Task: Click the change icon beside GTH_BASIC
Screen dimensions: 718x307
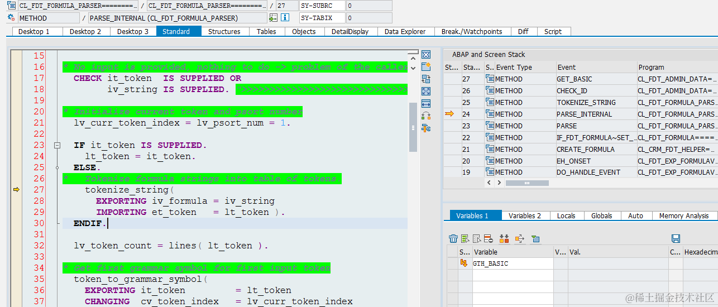Action: pyautogui.click(x=463, y=263)
